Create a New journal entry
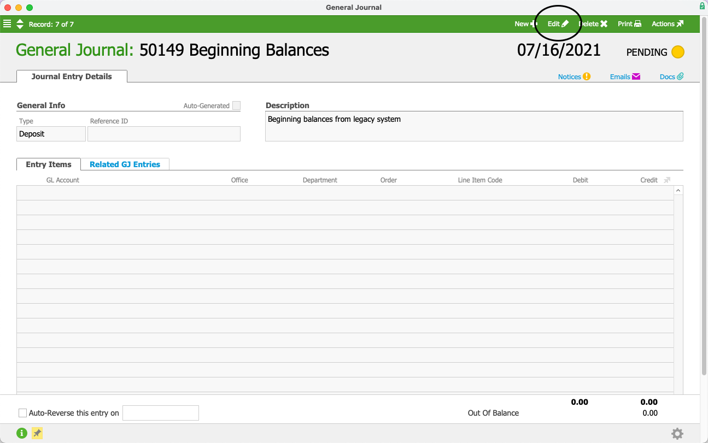 [x=526, y=24]
